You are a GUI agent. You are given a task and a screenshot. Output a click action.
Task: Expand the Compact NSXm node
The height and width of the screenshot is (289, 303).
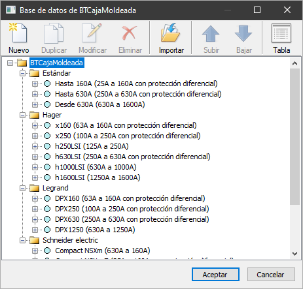click(x=35, y=251)
